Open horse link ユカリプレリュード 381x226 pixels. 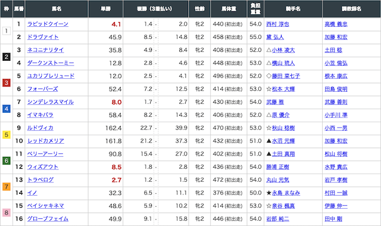point(51,76)
